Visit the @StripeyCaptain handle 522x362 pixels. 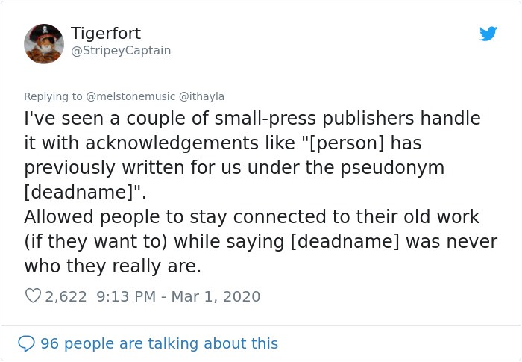[x=121, y=50]
